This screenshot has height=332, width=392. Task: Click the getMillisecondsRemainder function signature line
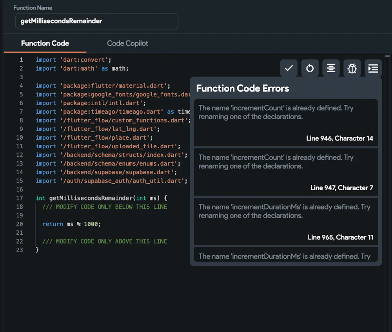[101, 198]
